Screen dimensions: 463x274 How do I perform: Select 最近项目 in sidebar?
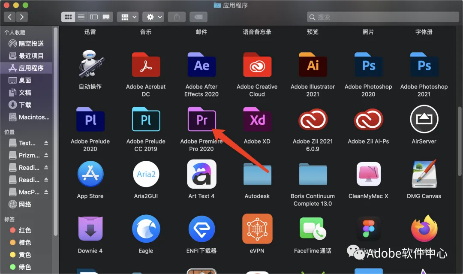26,56
